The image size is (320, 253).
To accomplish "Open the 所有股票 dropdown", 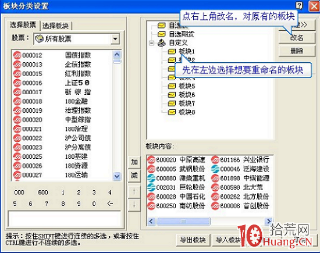I will point(115,38).
